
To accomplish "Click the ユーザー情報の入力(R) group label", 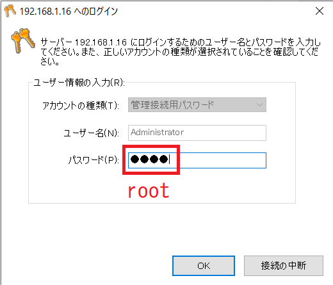I will pyautogui.click(x=79, y=83).
